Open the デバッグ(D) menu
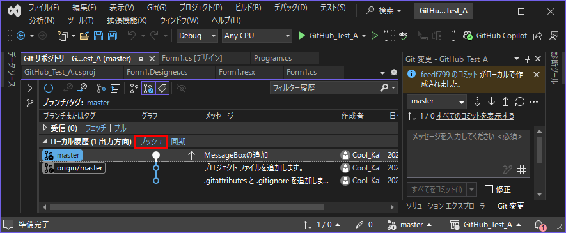The width and height of the screenshot is (566, 233). coord(290,8)
